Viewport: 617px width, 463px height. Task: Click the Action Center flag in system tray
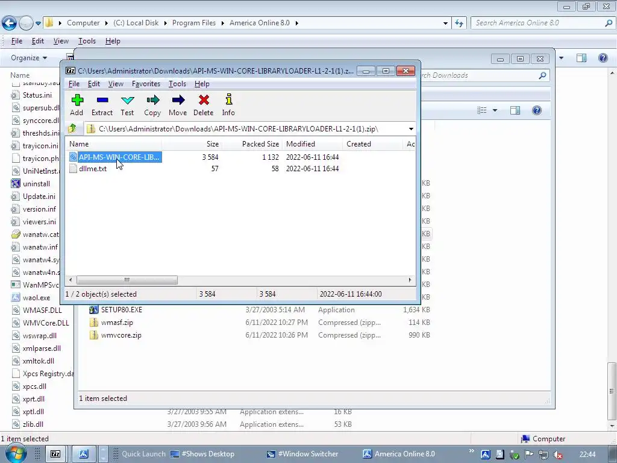[529, 455]
